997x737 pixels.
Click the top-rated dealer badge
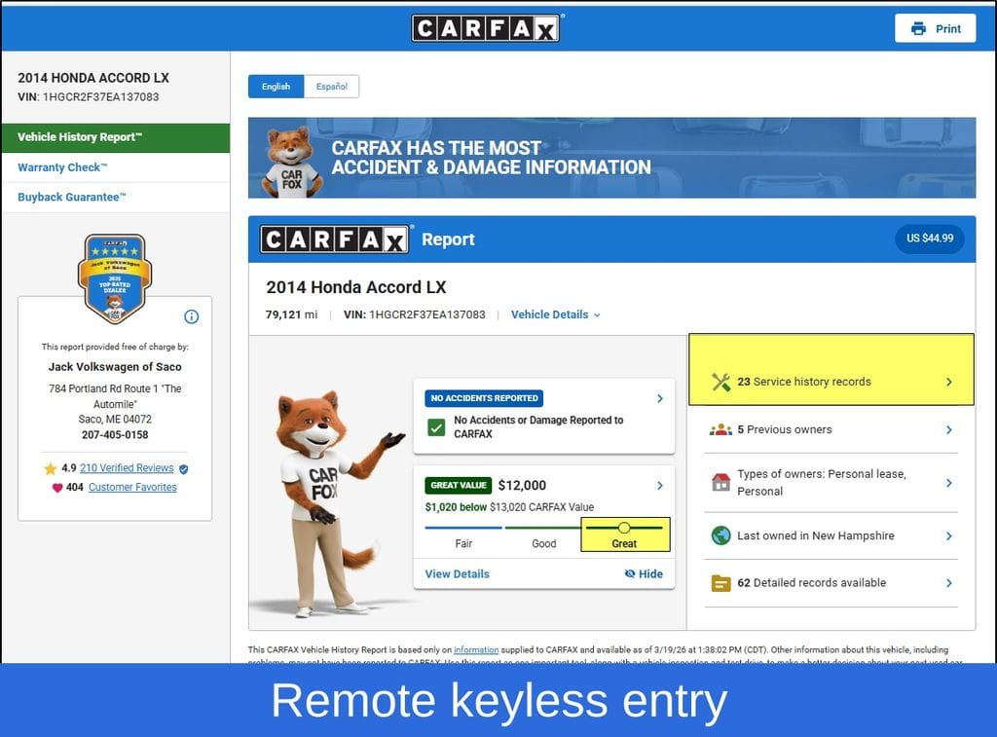[x=115, y=278]
